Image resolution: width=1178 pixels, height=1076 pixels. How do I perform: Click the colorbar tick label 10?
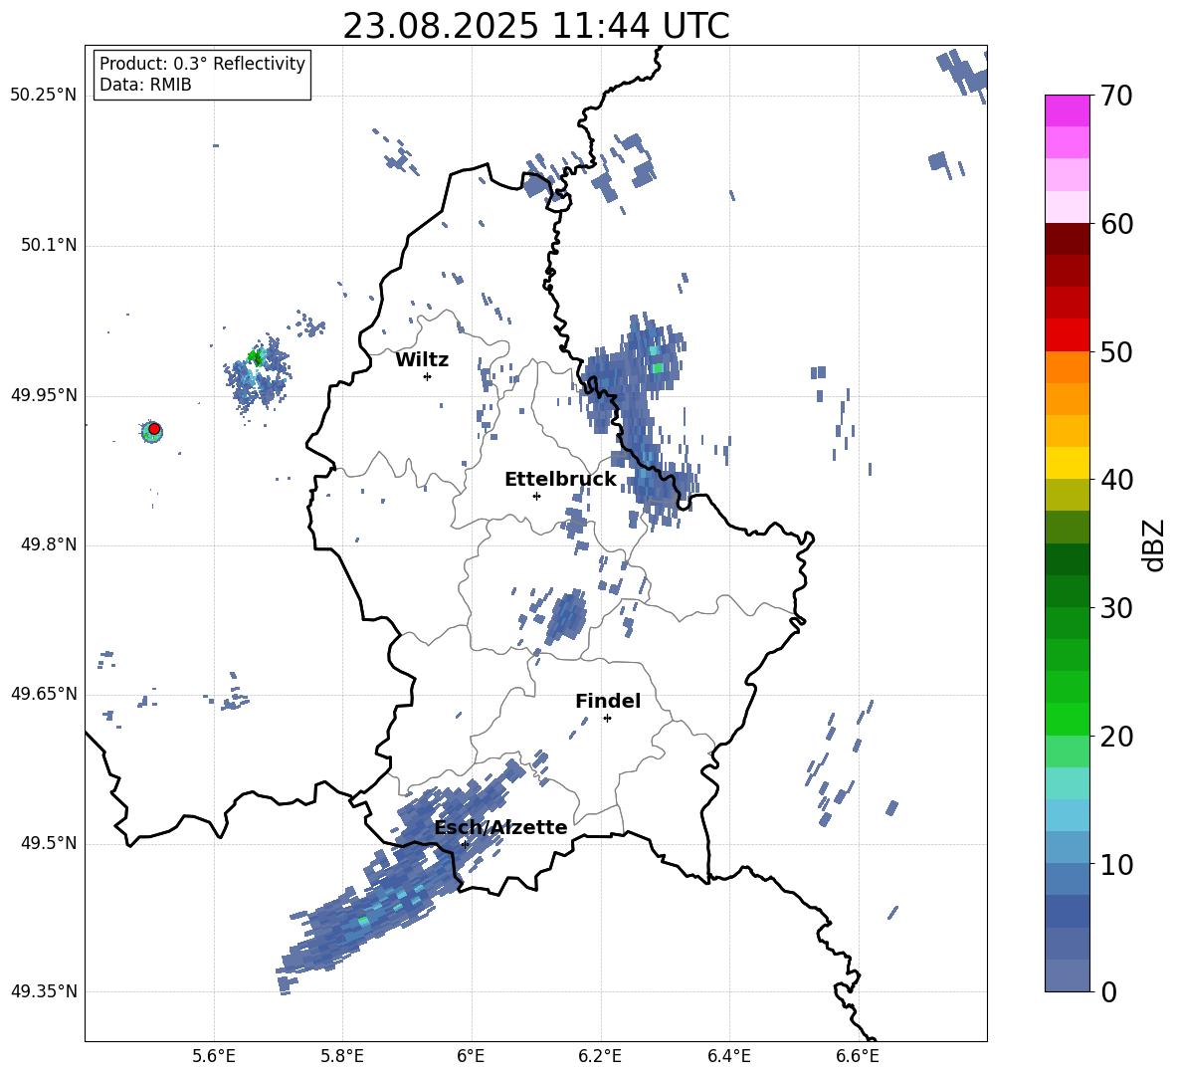point(1116,864)
